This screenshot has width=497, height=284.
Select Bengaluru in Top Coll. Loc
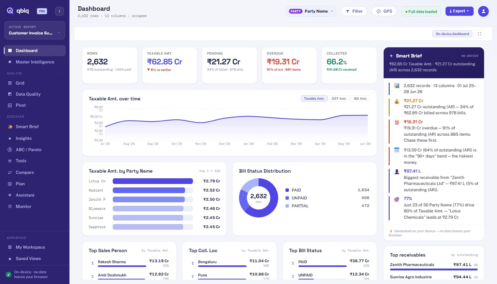tap(230, 263)
